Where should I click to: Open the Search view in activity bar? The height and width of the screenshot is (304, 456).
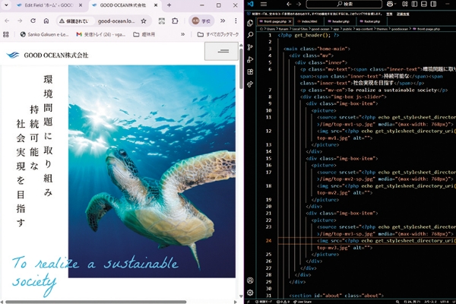(250, 35)
